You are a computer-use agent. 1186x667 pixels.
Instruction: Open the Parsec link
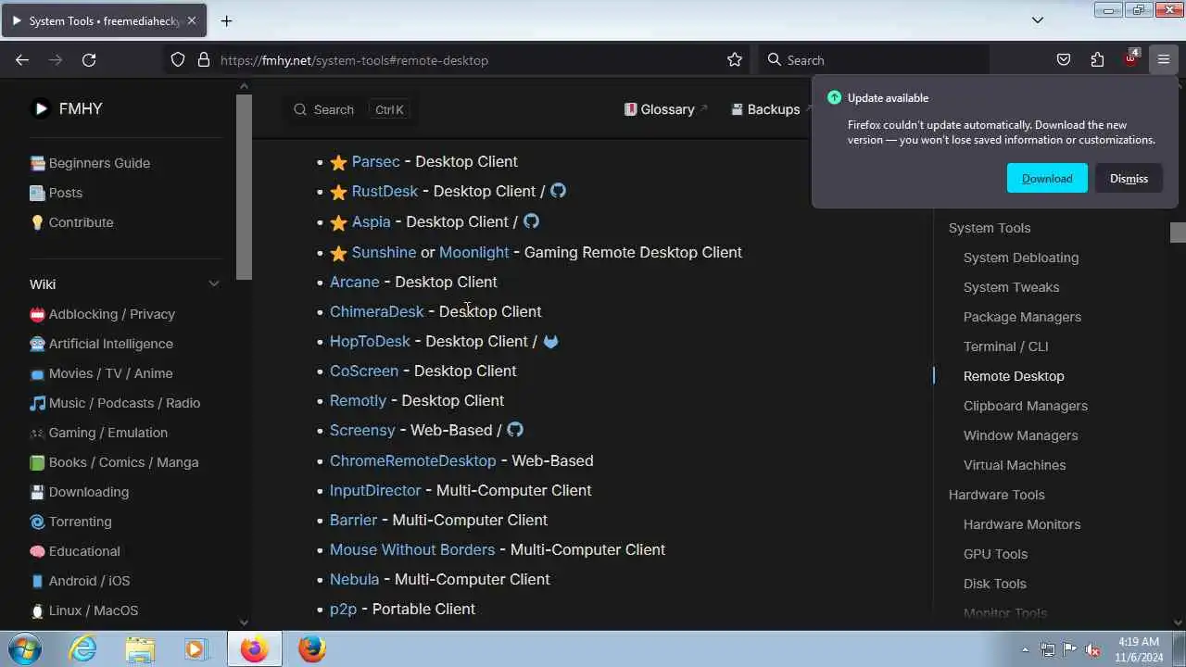(x=375, y=161)
